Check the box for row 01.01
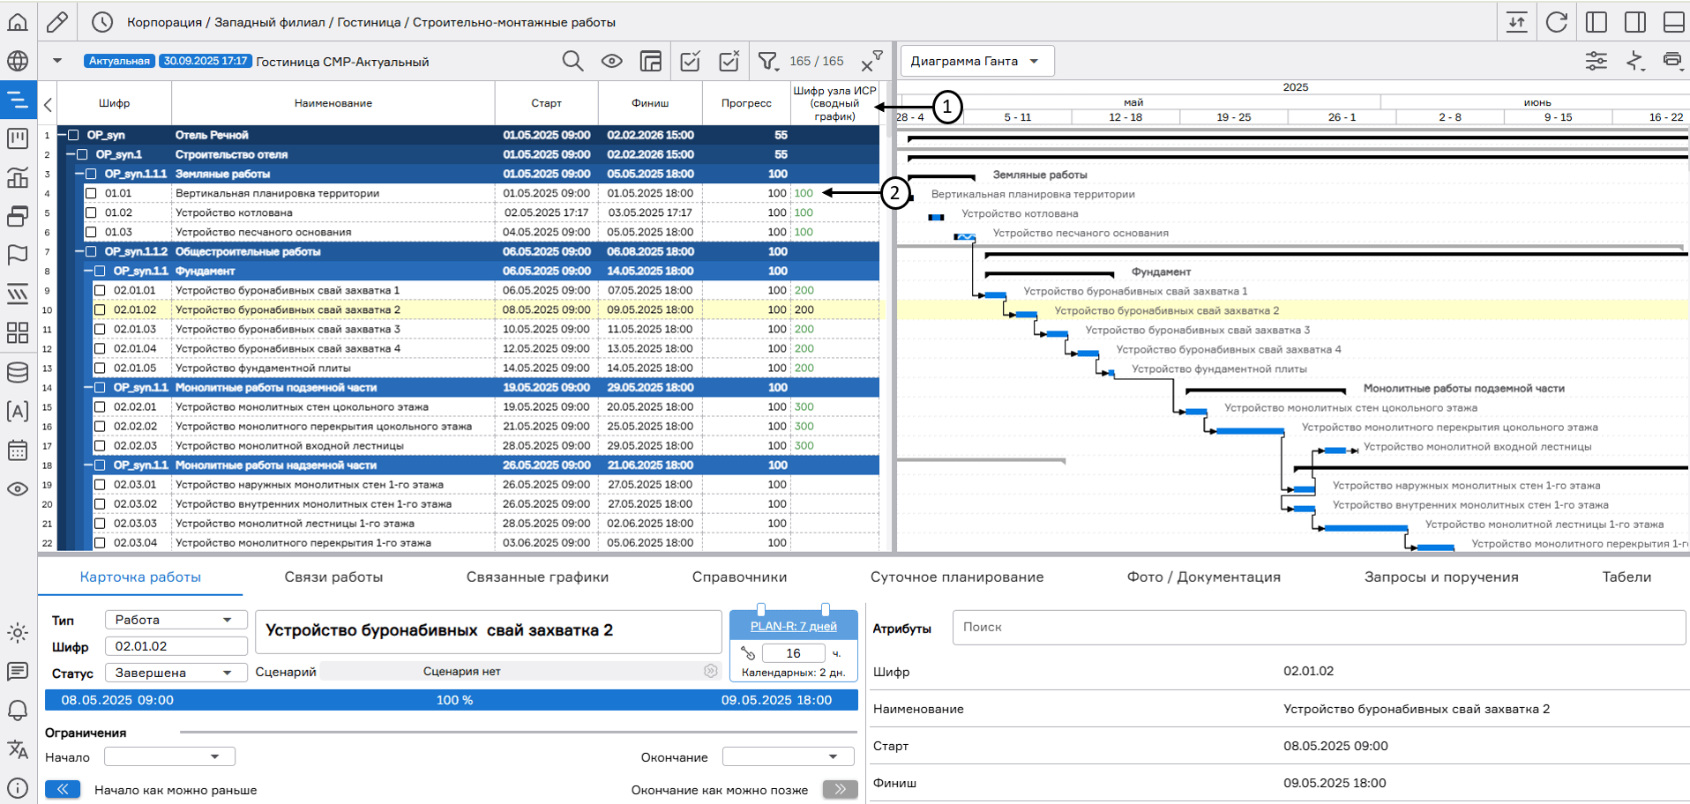 click(x=91, y=193)
